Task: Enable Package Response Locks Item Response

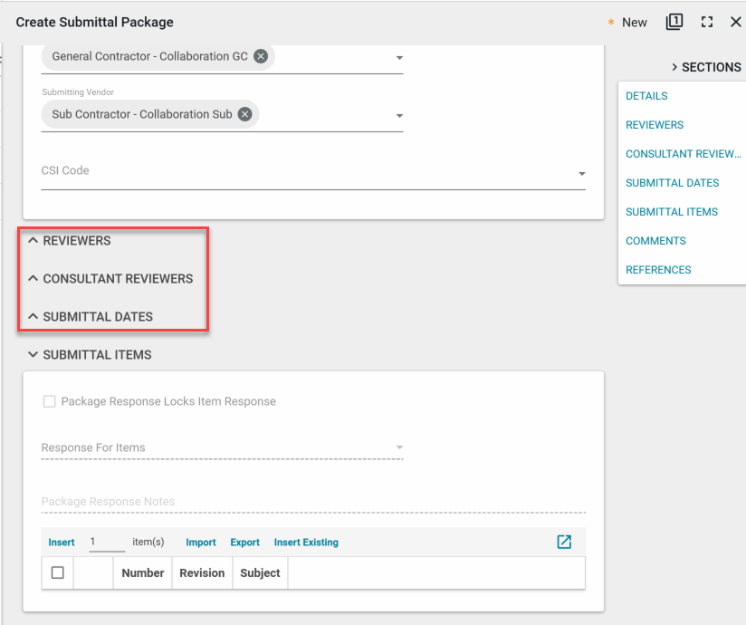Action: 50,401
